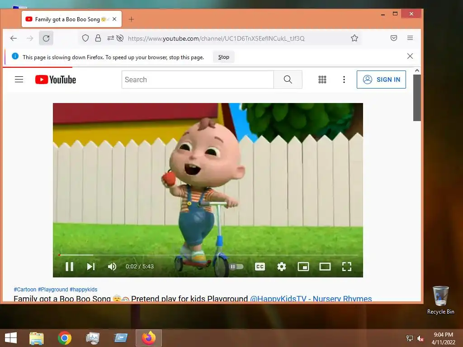Screen dimensions: 463x347
Task: Click the magnifier search button
Action: click(x=288, y=80)
